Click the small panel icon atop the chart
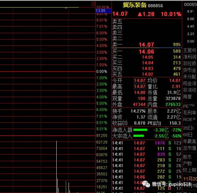Image resolution: width=197 pixels, height=193 pixels. [x=93, y=4]
